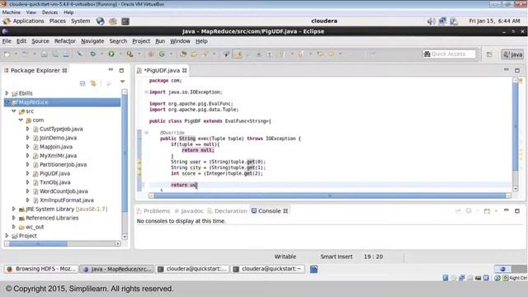Minimize the Package Explorer panel
The width and height of the screenshot is (528, 297).
tap(111, 69)
